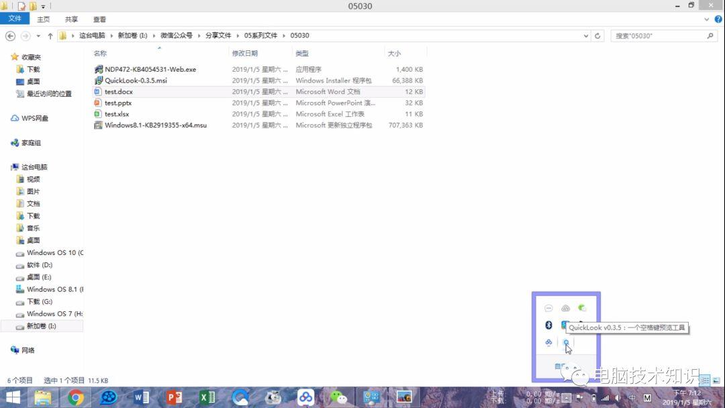Click the QuickLook icon in the tray popup
This screenshot has height=408, width=725.
566,342
